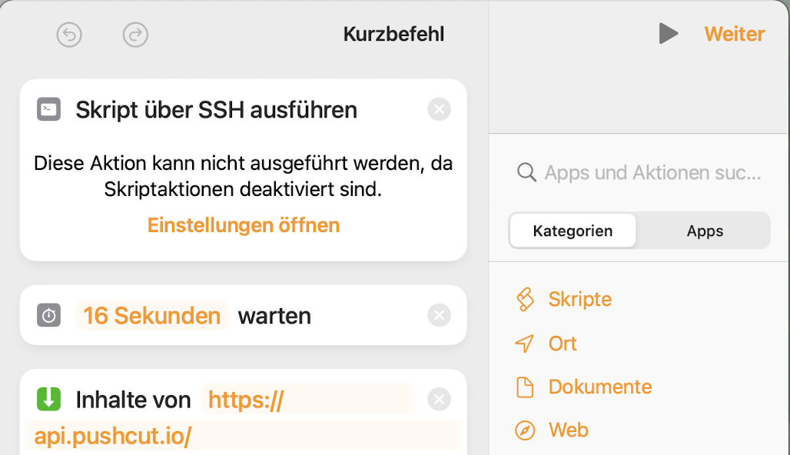Open the Skripte category
Image resolution: width=790 pixels, height=455 pixels.
[x=579, y=299]
